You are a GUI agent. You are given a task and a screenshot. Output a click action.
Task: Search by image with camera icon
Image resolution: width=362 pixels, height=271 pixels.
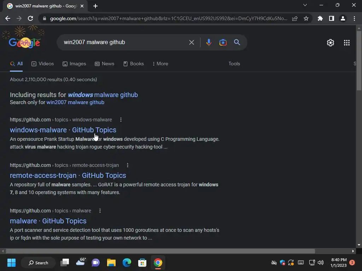[x=223, y=42]
